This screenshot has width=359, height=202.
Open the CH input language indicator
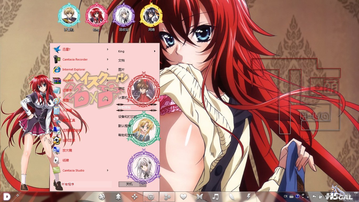point(286,196)
